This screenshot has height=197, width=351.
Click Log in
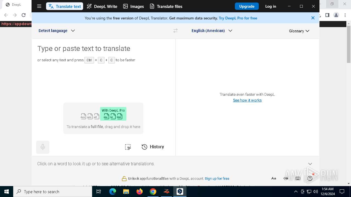[271, 6]
